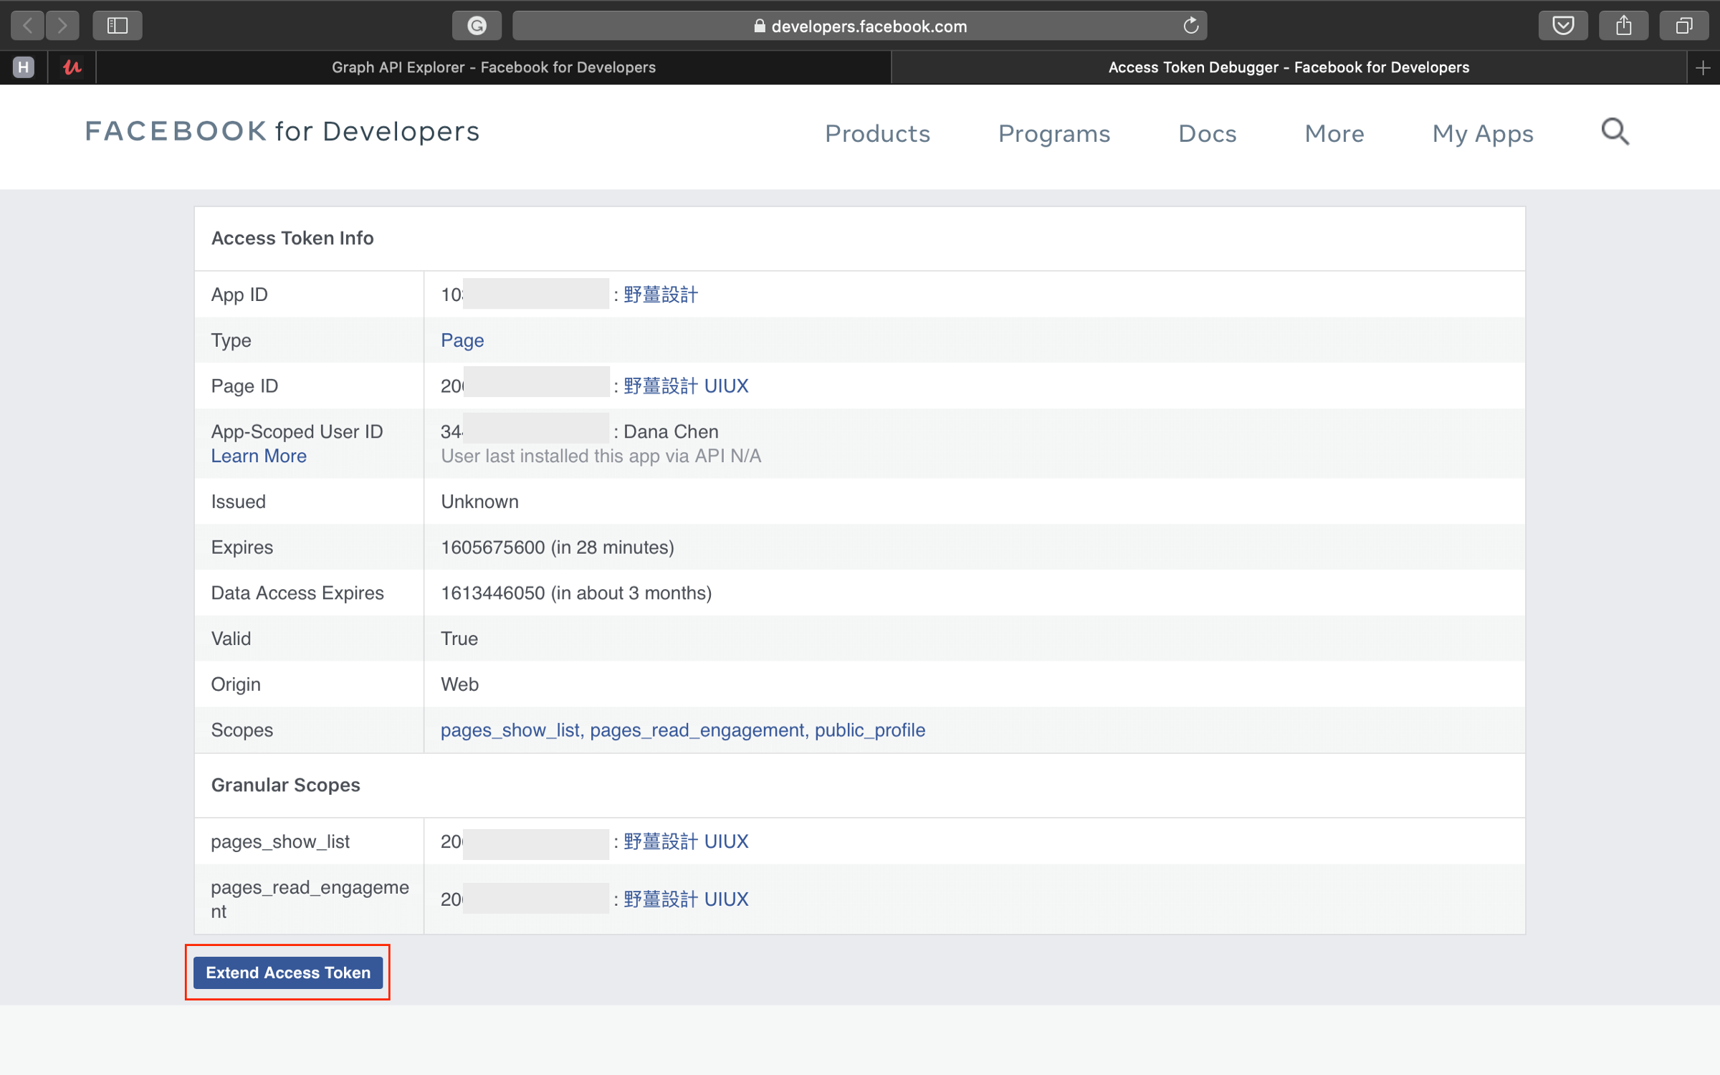Click the Page ID row label
The image size is (1720, 1075).
(x=244, y=386)
